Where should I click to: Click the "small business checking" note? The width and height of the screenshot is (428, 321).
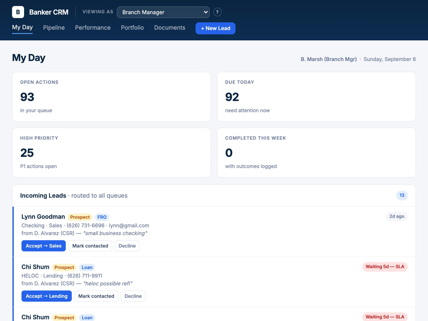tap(115, 233)
